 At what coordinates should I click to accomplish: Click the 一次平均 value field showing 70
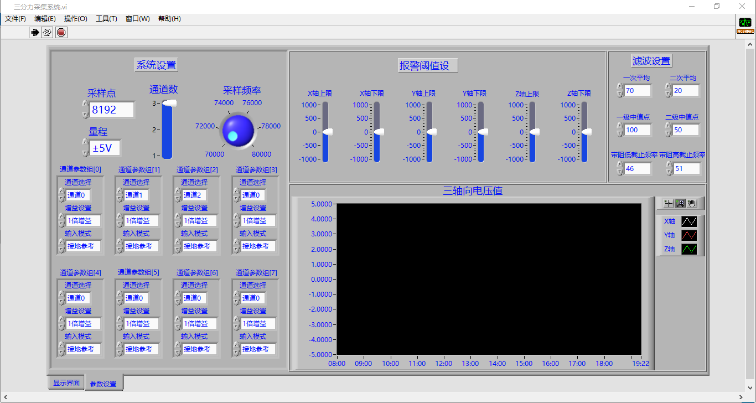[x=637, y=91]
